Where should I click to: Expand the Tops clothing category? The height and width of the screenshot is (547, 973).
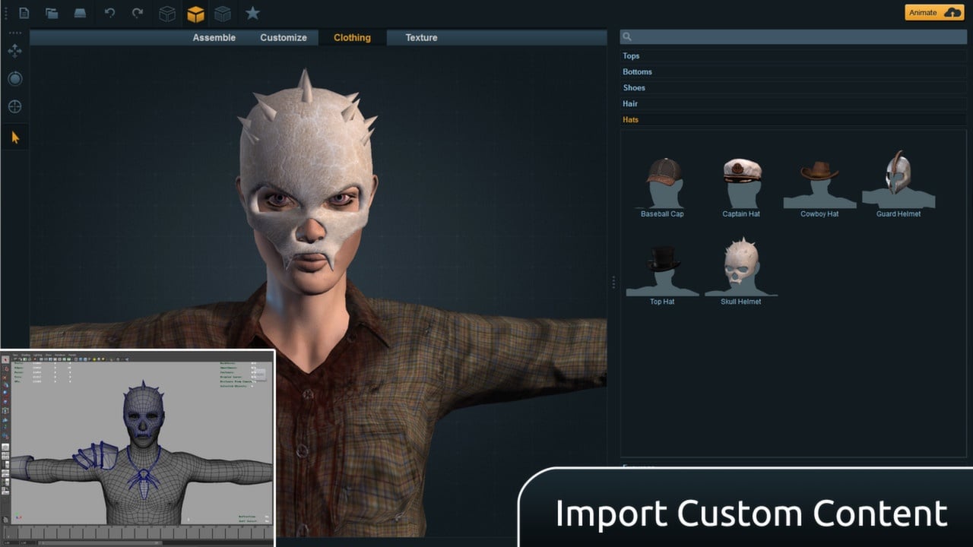[x=794, y=55]
